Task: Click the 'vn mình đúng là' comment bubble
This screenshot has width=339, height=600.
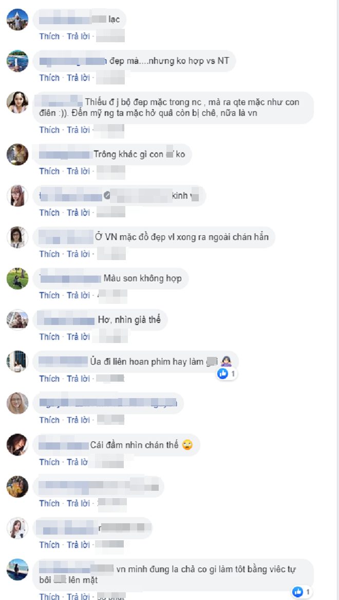Action: (173, 575)
